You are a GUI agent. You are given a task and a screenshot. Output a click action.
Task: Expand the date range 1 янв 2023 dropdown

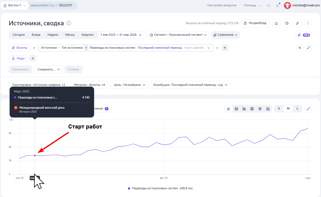pyautogui.click(x=121, y=35)
